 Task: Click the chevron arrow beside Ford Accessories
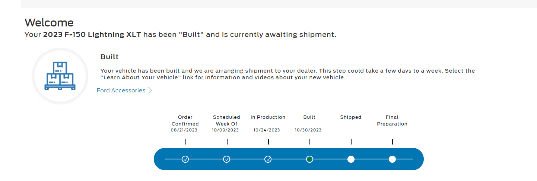pos(150,90)
